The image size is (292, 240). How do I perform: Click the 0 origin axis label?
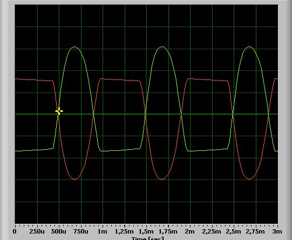click(15, 232)
